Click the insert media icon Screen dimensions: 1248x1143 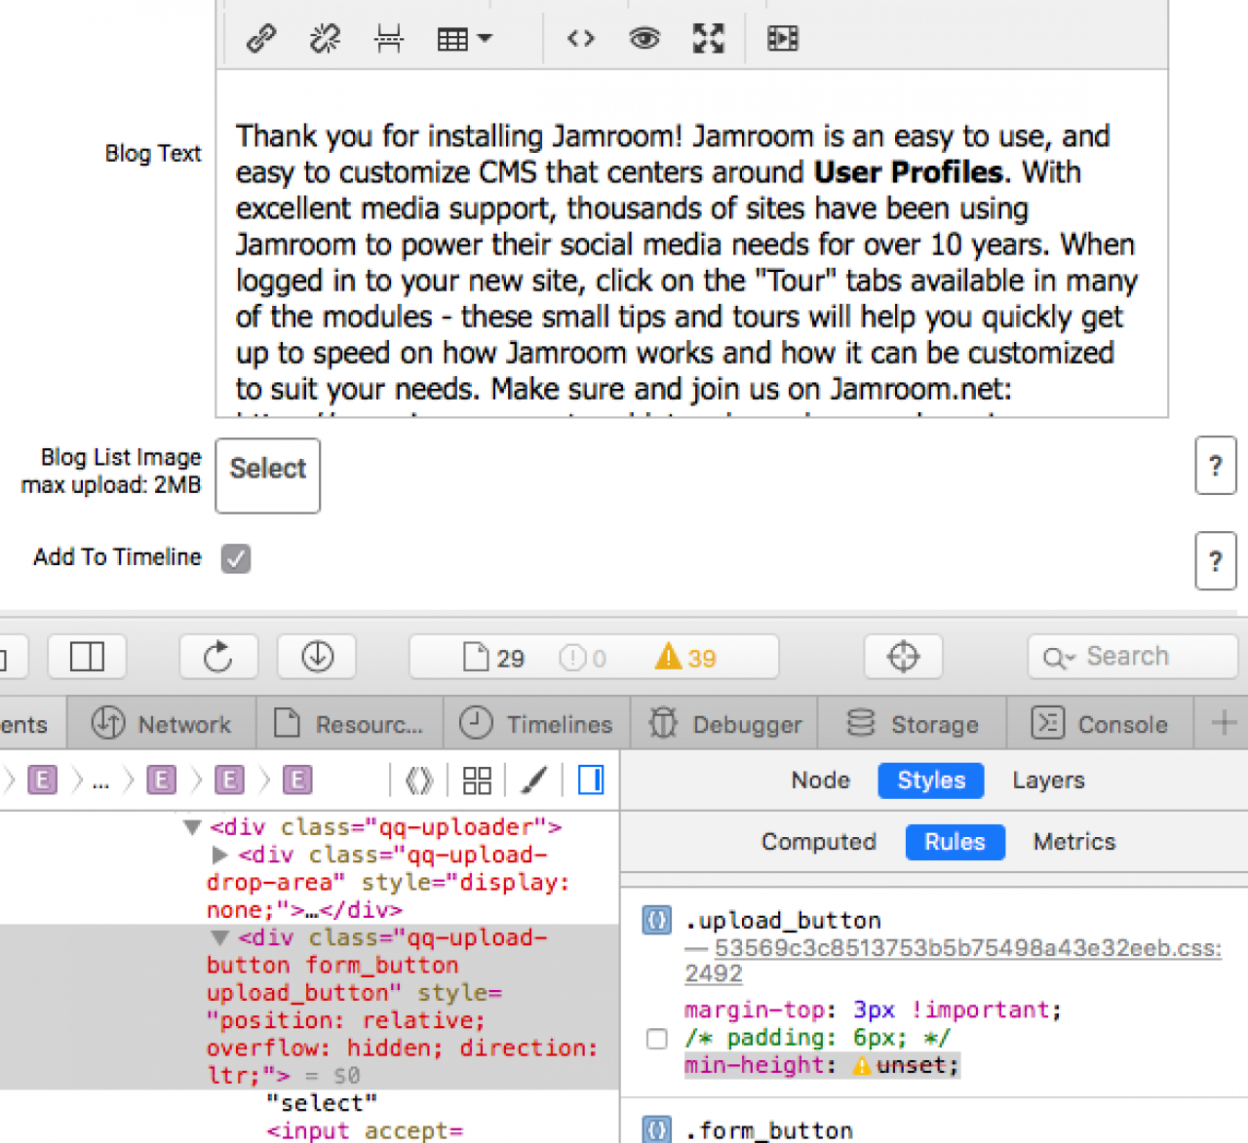pyautogui.click(x=782, y=39)
